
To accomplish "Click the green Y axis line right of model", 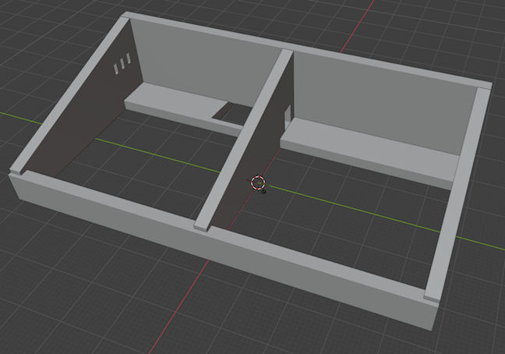I will pyautogui.click(x=483, y=243).
